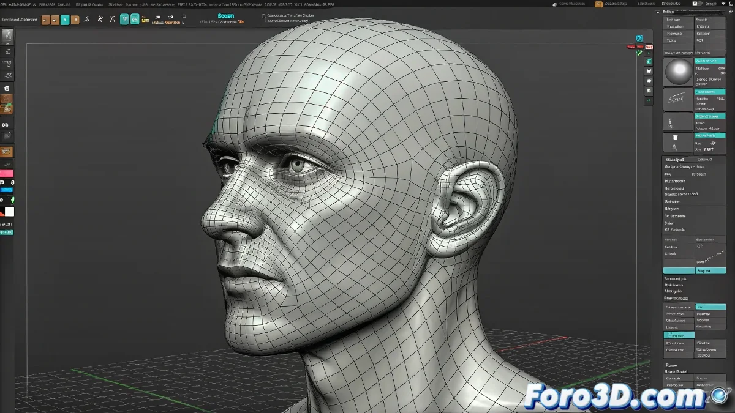Toggle the first large teal toolbar button
This screenshot has width=735, height=413.
click(x=124, y=19)
